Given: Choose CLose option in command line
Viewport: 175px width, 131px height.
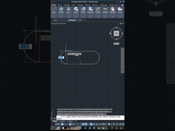Looking at the screenshot, I should [x=79, y=117].
